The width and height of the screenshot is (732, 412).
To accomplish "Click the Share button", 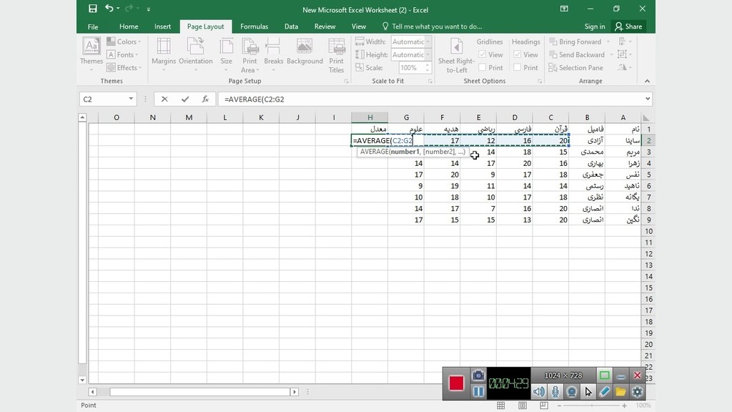I will tap(628, 26).
